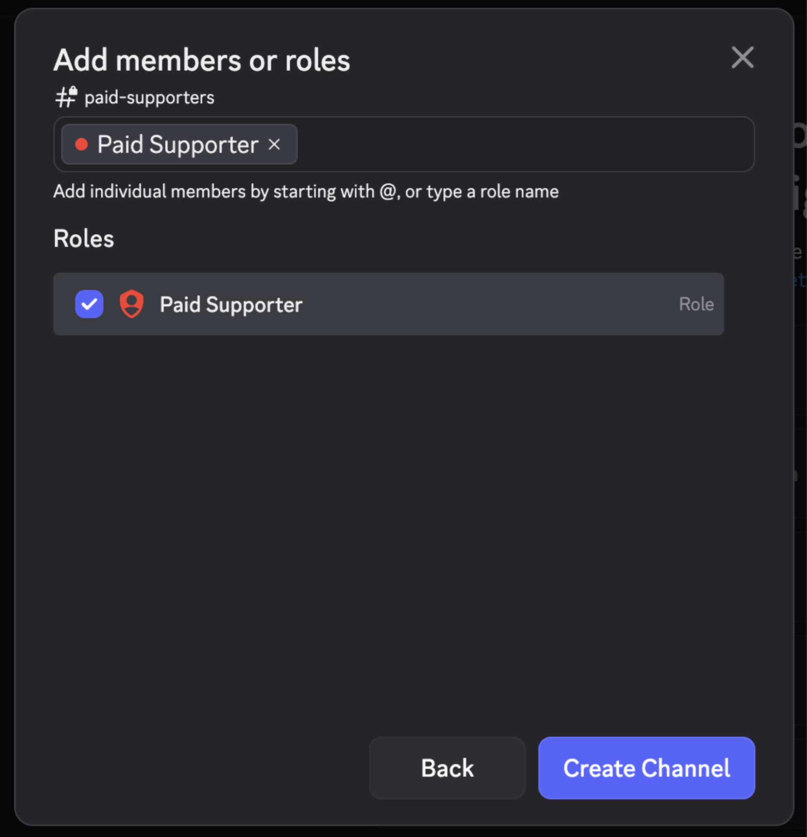Click the "Add members or roles" title
Viewport: 807px width, 837px height.
[x=201, y=60]
